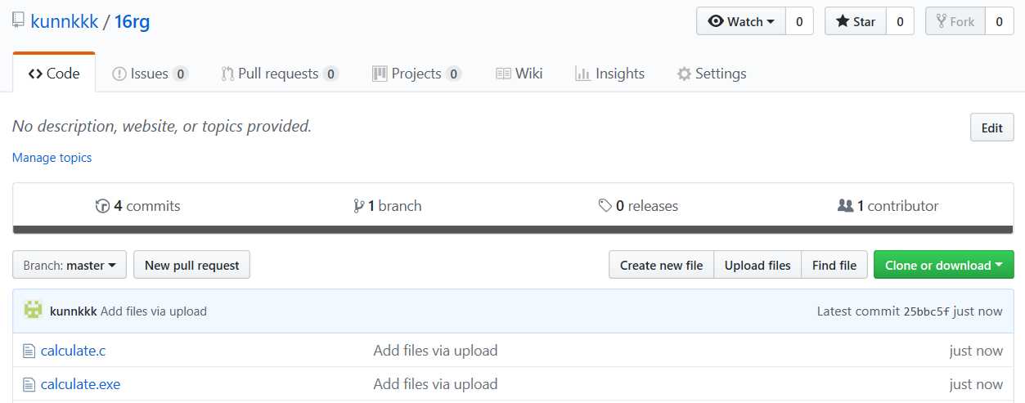This screenshot has height=403, width=1025.
Task: View the 0 releases page
Action: click(638, 206)
